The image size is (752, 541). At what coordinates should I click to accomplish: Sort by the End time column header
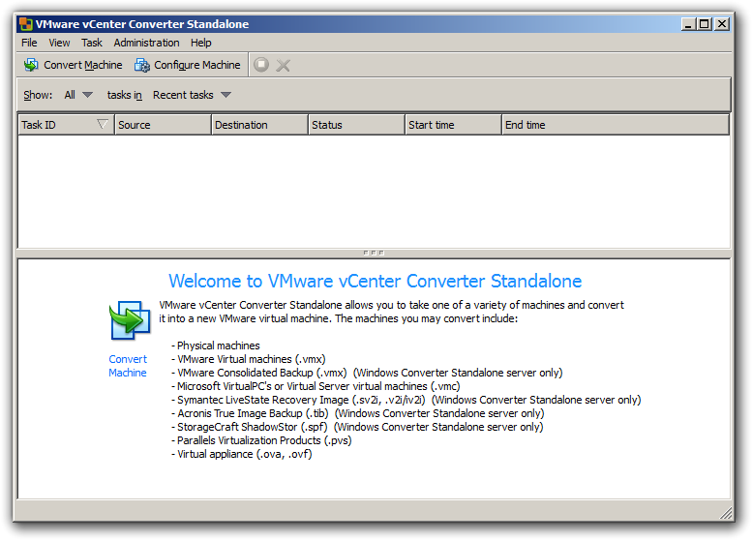pos(616,125)
